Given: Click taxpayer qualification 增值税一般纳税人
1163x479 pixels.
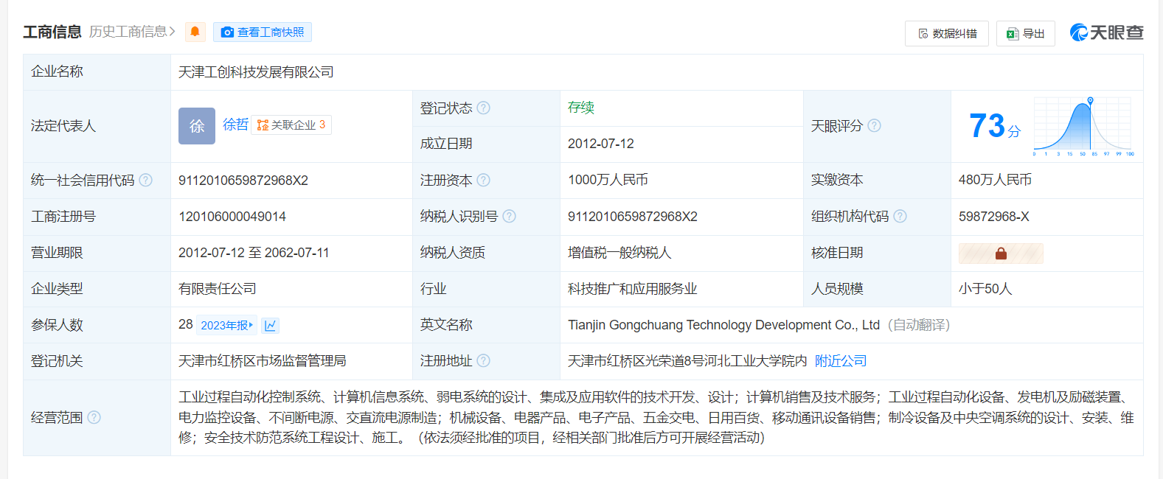Looking at the screenshot, I should click(619, 253).
